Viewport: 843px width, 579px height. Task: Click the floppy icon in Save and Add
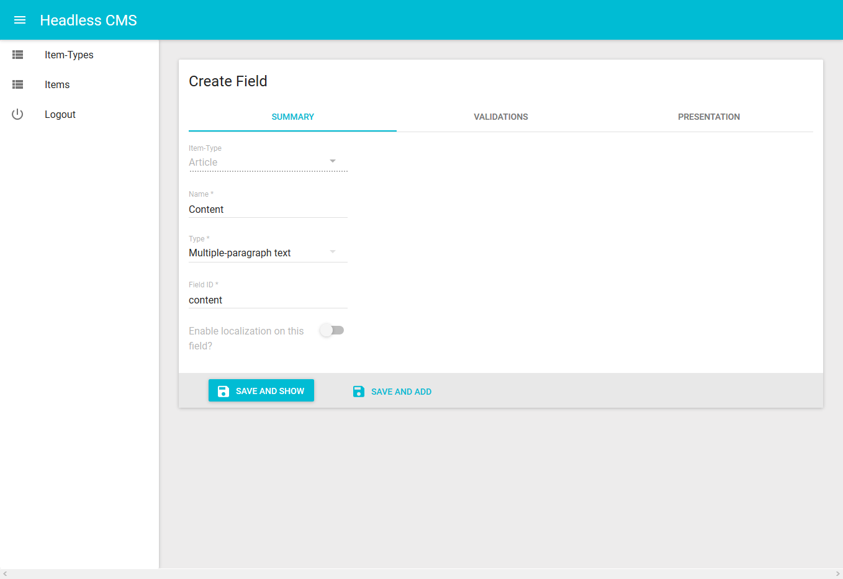point(359,391)
